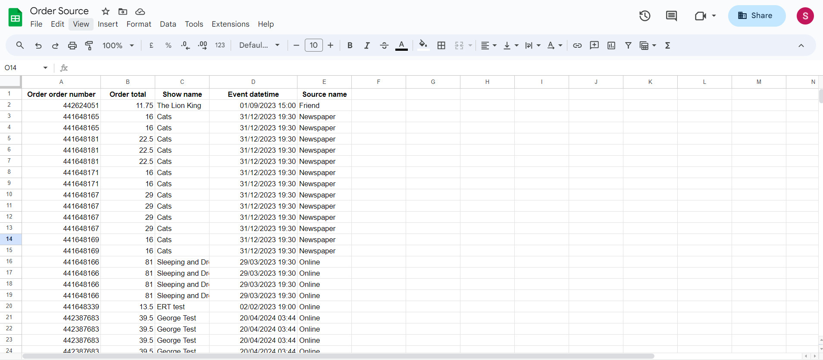The image size is (823, 360).
Task: Click the Share button
Action: [757, 16]
